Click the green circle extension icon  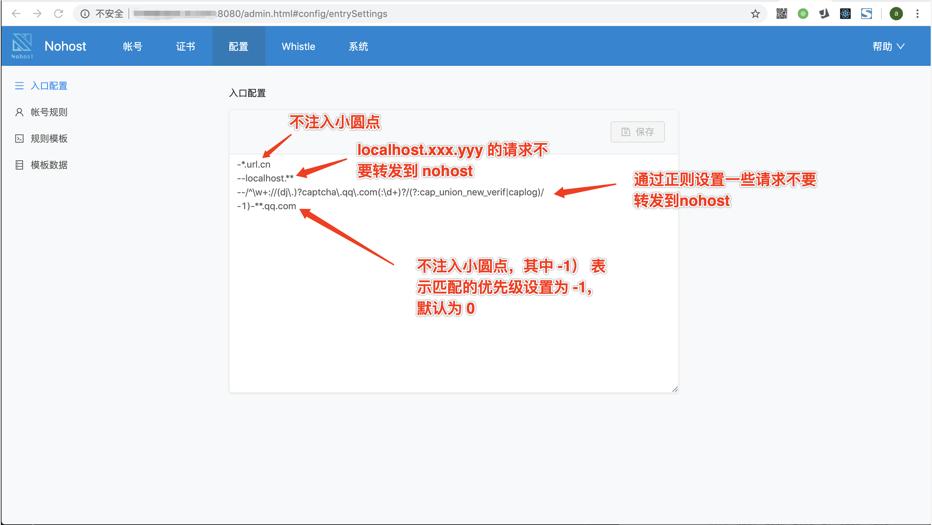click(x=803, y=14)
